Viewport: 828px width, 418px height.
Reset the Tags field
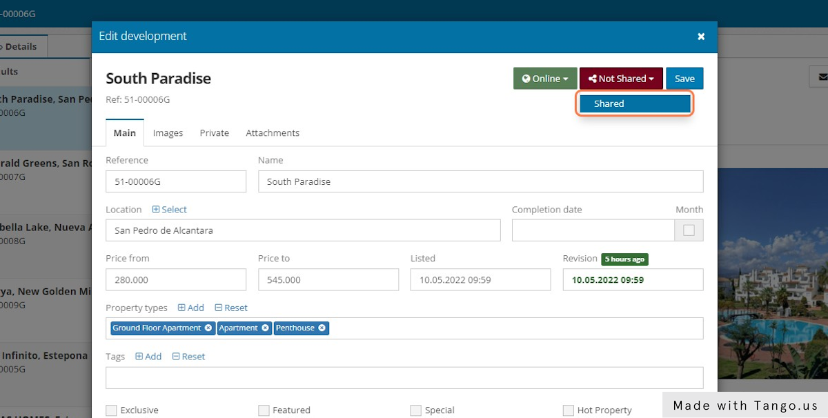[x=176, y=357]
